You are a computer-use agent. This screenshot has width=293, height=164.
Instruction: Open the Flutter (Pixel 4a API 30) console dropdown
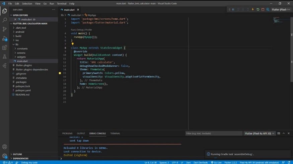[260, 133]
